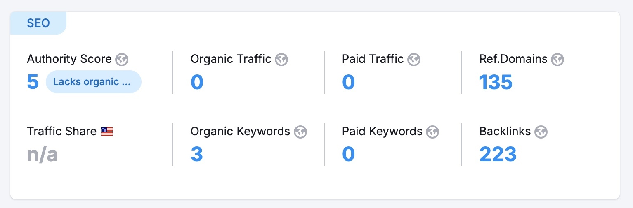The height and width of the screenshot is (208, 633).
Task: Click the US flag next to Traffic Share
Action: point(107,132)
